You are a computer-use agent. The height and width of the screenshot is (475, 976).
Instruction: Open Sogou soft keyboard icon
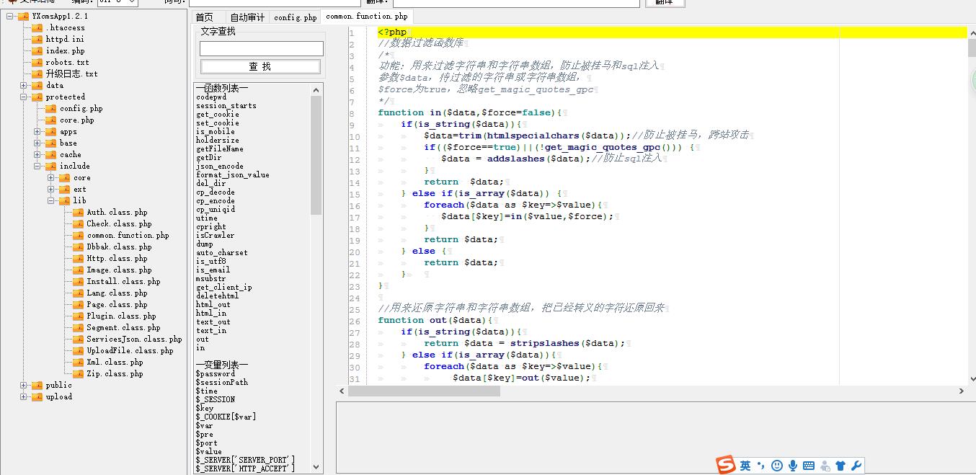coord(809,466)
